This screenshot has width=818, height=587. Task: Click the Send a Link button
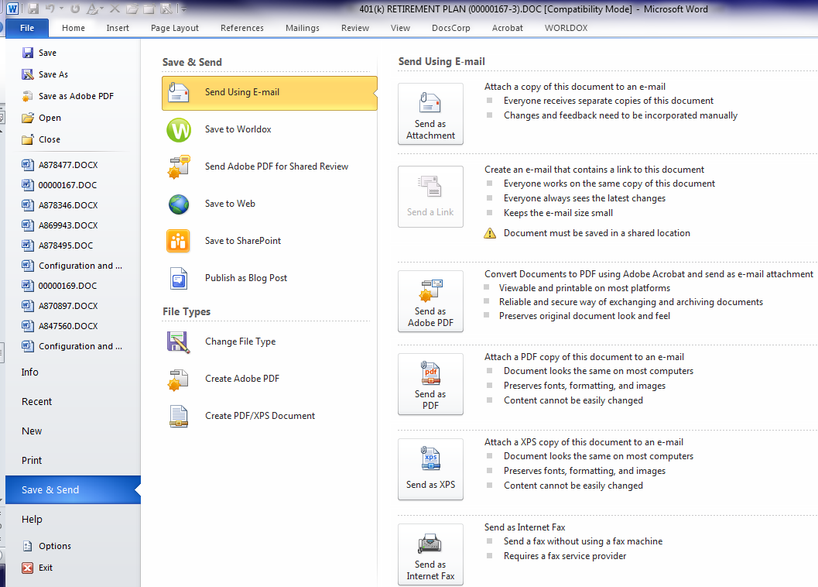pyautogui.click(x=430, y=197)
